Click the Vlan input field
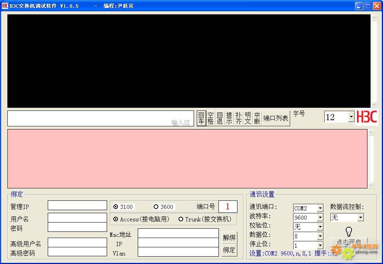Image resolution: width=383 pixels, height=264 pixels. tap(178, 252)
